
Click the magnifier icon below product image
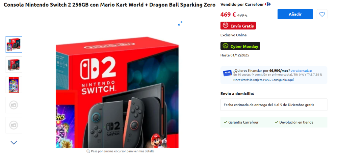click(88, 151)
